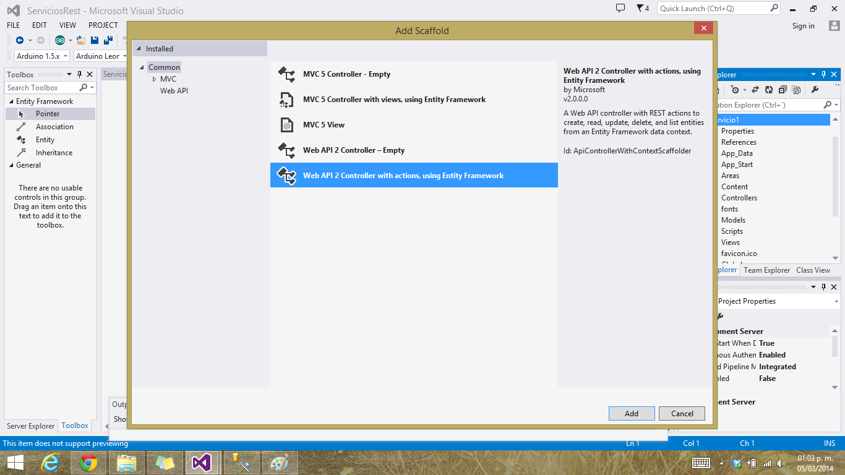Open the PROJECT menu
Screen dimensions: 845x475
pos(103,25)
